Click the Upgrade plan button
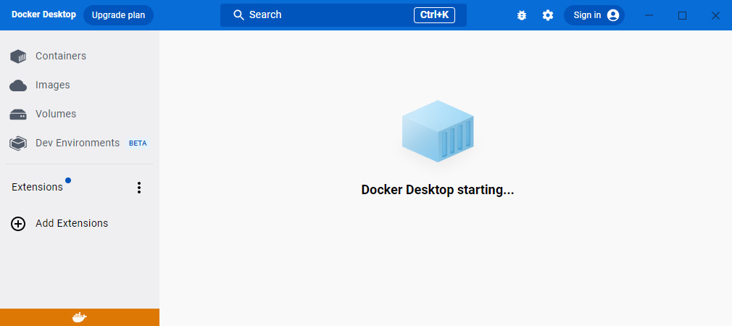 tap(118, 15)
